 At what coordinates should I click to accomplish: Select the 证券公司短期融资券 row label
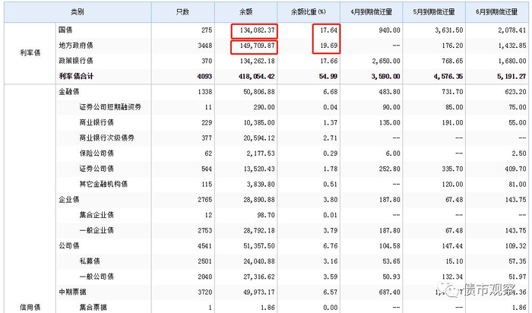(x=110, y=107)
